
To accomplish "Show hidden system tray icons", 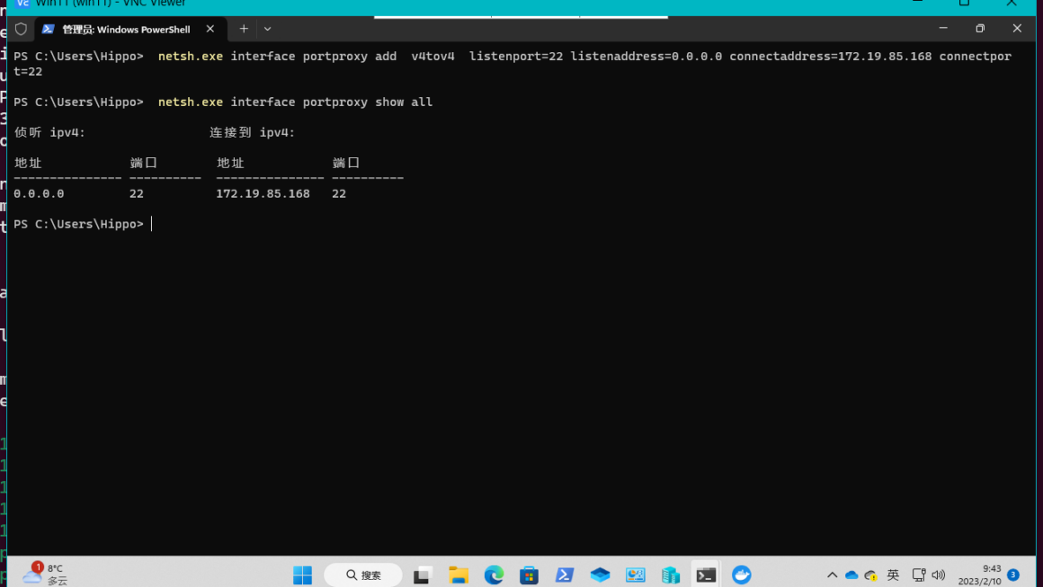I will coord(832,575).
